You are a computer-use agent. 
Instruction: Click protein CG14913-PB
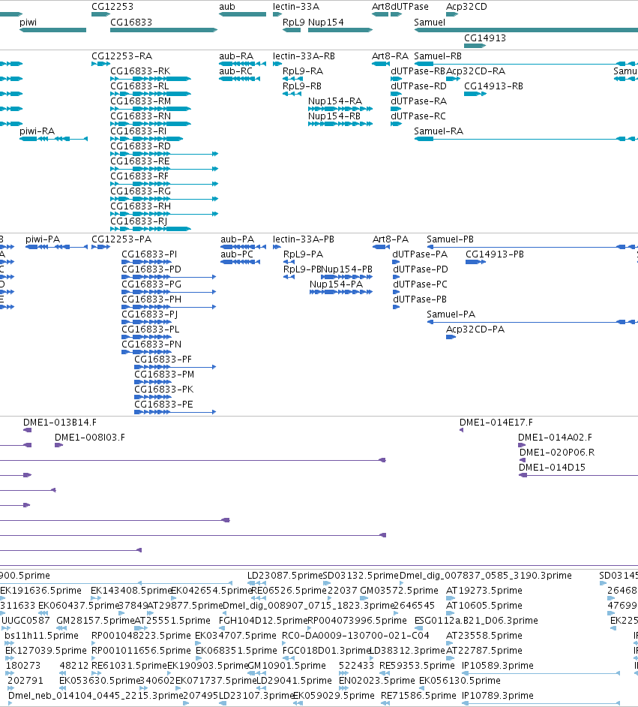[495, 254]
